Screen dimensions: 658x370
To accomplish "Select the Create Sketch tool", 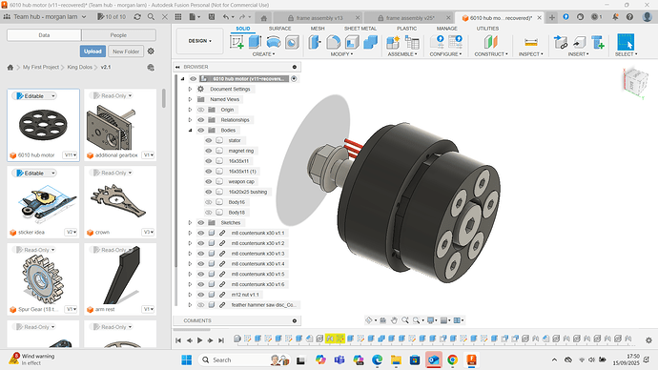I will pyautogui.click(x=237, y=42).
